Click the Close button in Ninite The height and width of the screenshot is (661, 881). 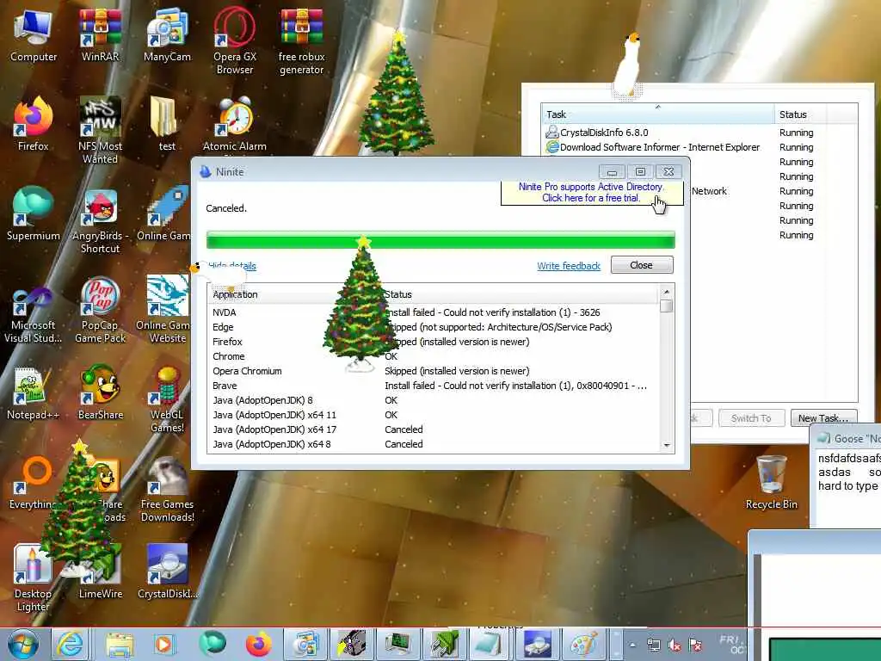point(642,265)
